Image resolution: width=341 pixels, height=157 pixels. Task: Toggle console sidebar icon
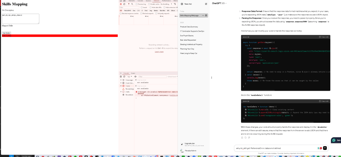121,77
